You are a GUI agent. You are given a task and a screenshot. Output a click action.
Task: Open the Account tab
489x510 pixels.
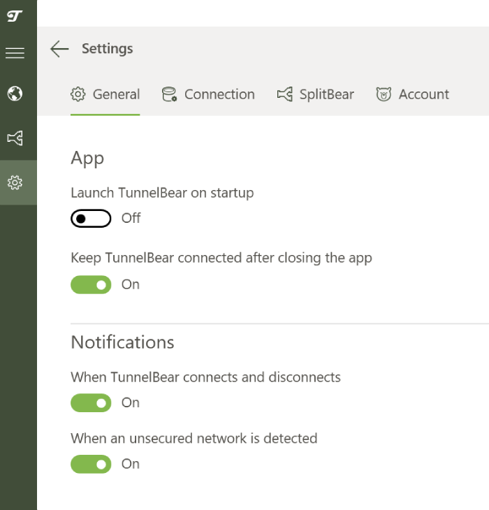413,94
